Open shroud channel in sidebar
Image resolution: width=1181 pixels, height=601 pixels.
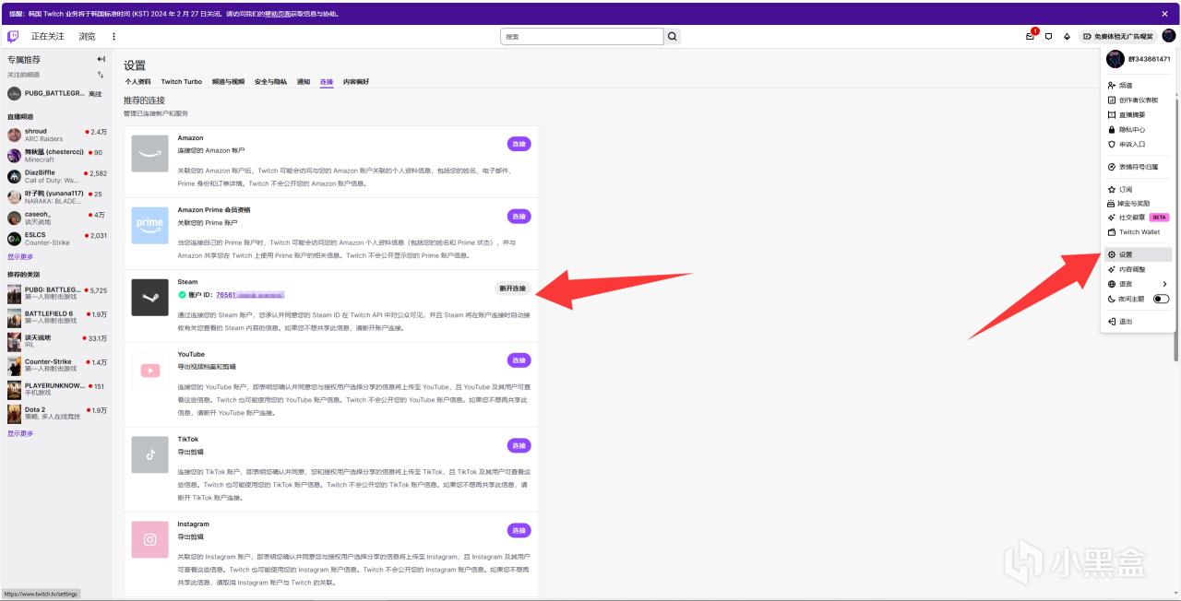coord(57,135)
